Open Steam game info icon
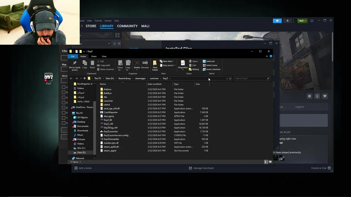Image resolution: width=351 pixels, height=197 pixels. pos(317,96)
